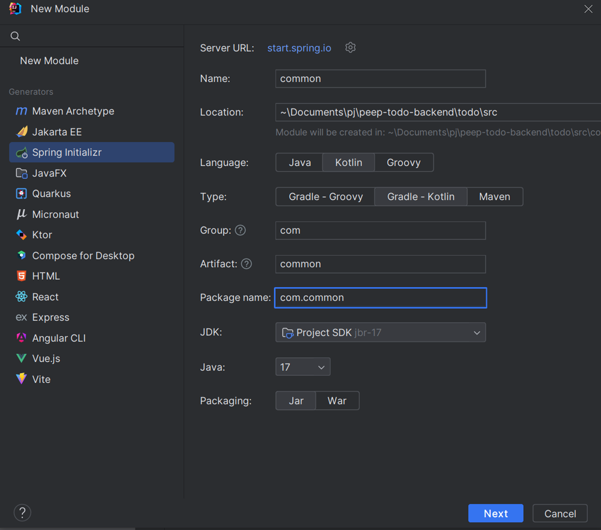
Task: Select New Module in left panel
Action: click(49, 61)
